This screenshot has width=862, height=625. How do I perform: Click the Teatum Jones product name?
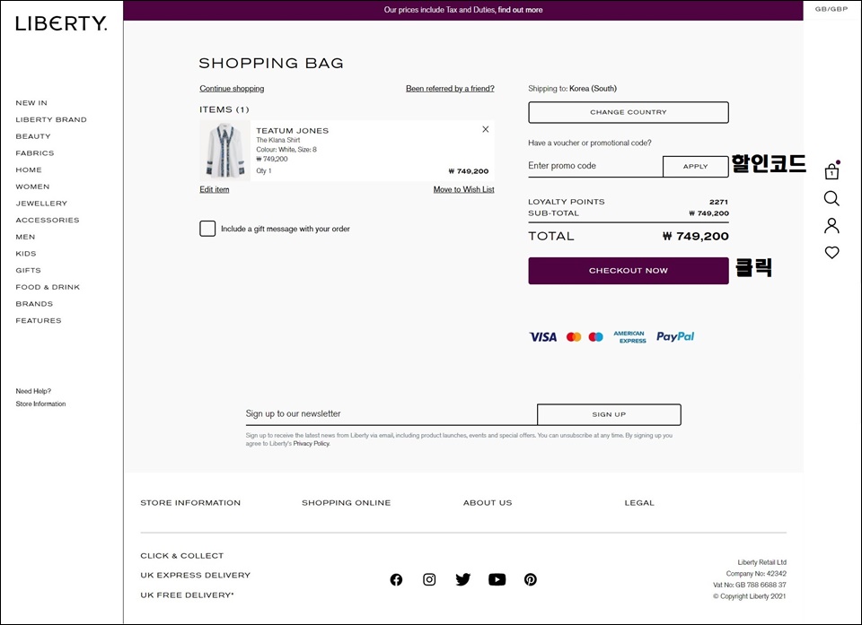293,131
